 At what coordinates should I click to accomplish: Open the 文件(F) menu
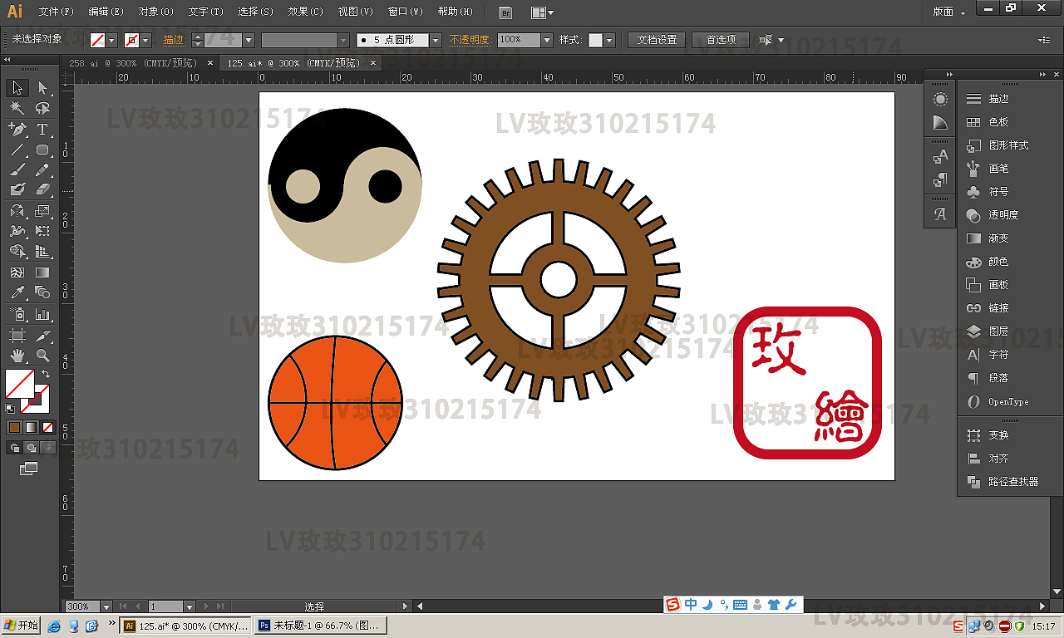click(57, 12)
